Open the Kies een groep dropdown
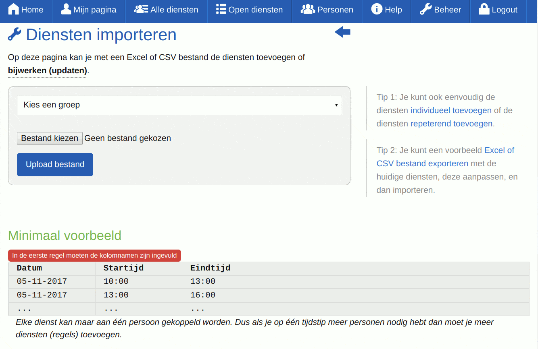 click(x=179, y=105)
